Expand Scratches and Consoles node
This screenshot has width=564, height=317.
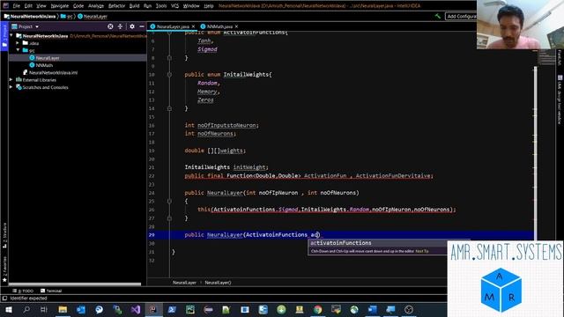pos(11,87)
